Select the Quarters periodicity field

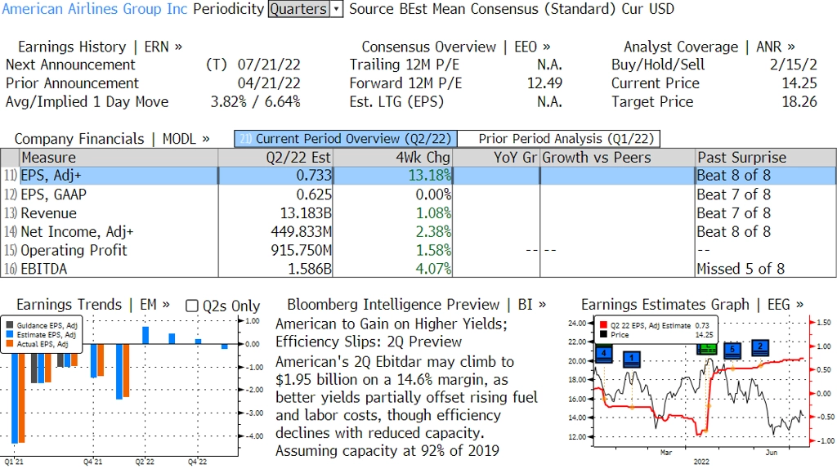click(x=298, y=9)
